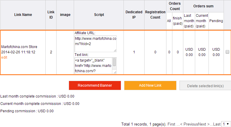Go to the First page link
Viewport: 231px width, 127px height.
pos(171,124)
